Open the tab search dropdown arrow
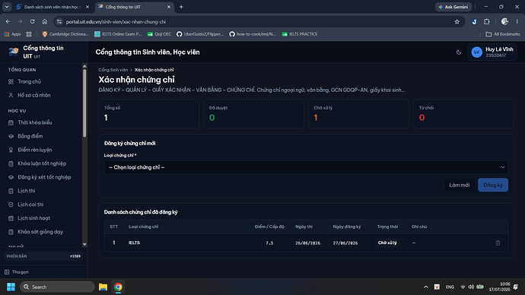525x295 pixels. click(x=7, y=7)
